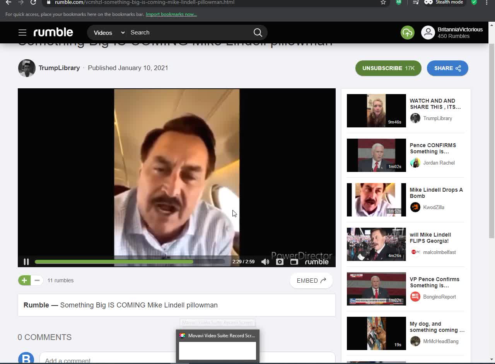Open MrMcHeadBang channel avatar
The width and height of the screenshot is (495, 364).
[415, 341]
